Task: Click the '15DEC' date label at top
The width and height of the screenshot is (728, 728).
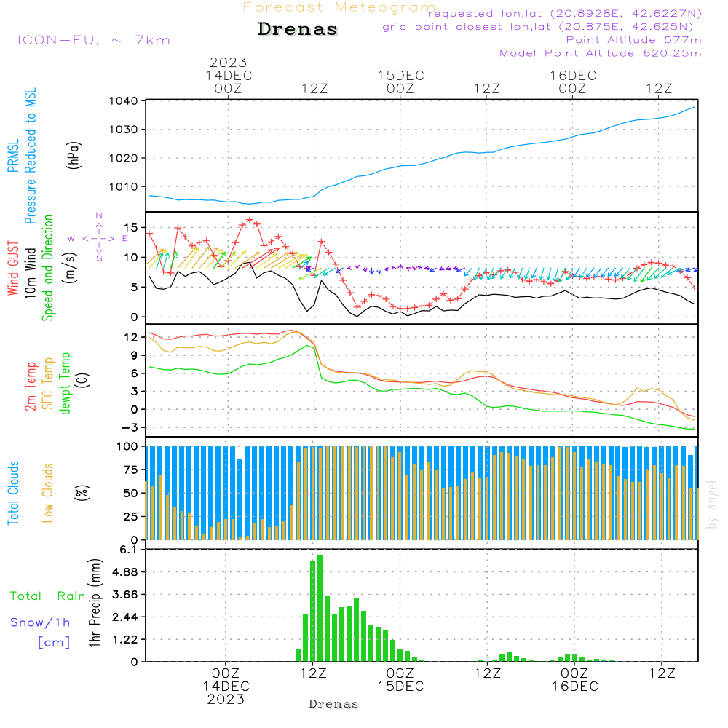Action: (400, 75)
